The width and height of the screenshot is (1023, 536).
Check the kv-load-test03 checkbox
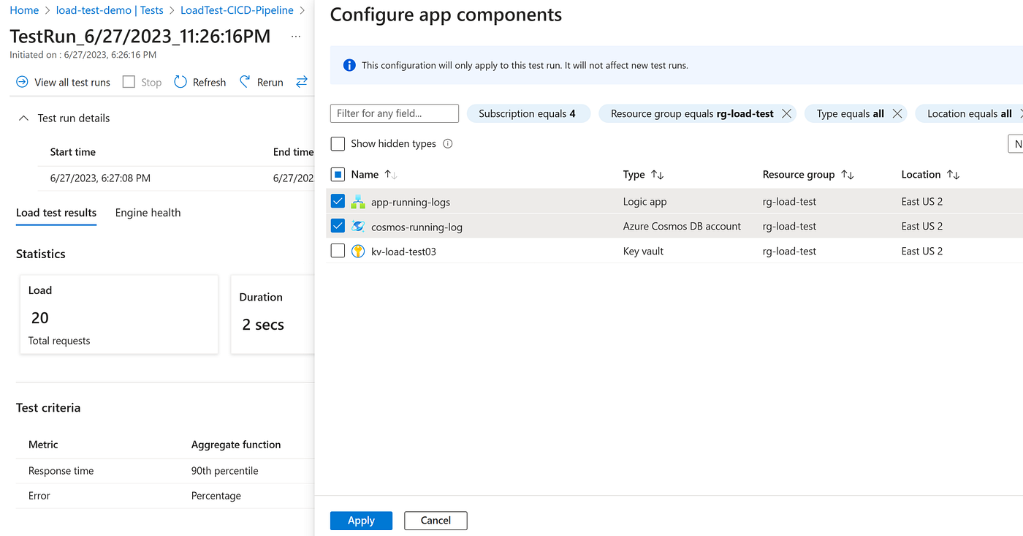(338, 252)
